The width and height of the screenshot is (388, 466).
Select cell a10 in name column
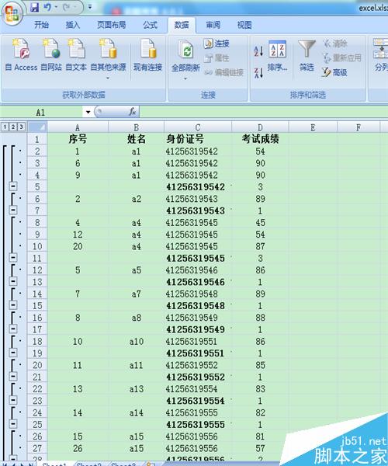click(137, 342)
